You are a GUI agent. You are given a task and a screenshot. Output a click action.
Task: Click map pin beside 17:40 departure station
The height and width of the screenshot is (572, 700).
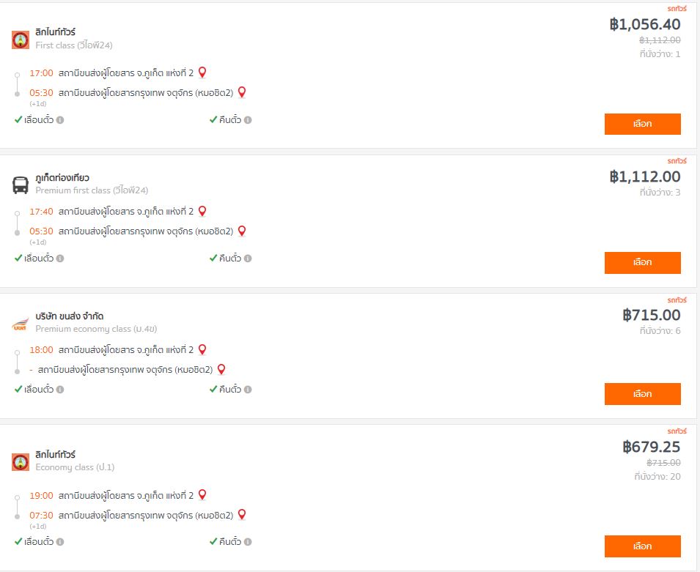(202, 211)
